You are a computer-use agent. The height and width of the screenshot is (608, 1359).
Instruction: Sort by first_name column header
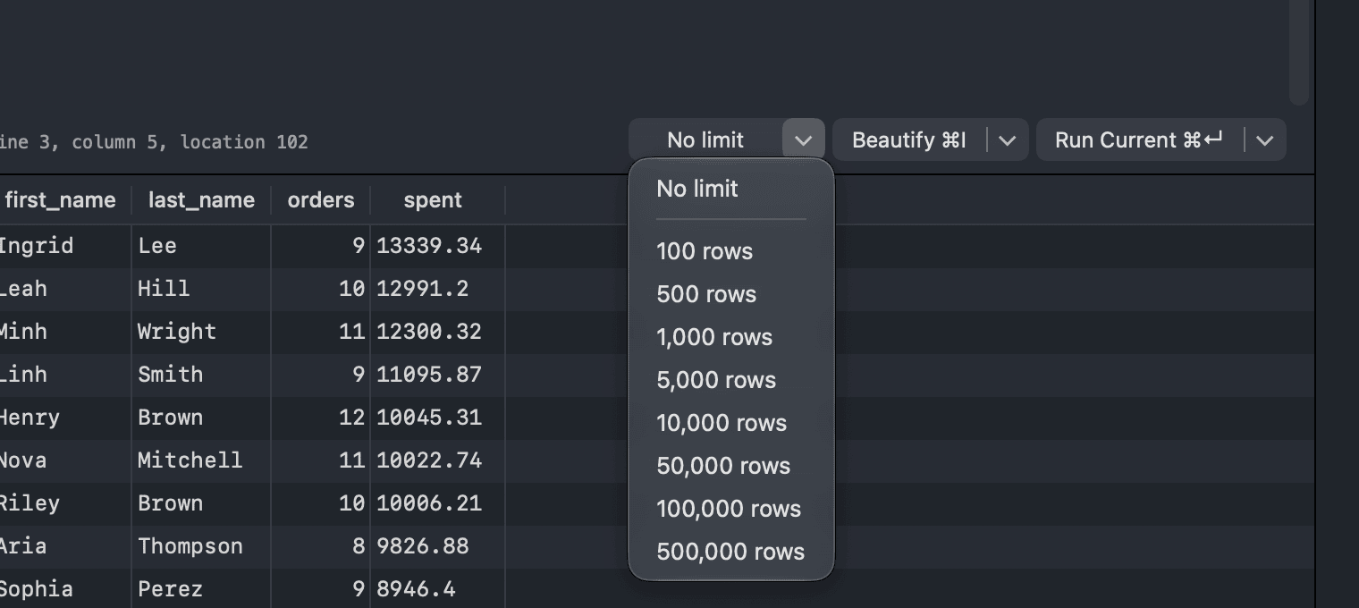click(x=61, y=200)
